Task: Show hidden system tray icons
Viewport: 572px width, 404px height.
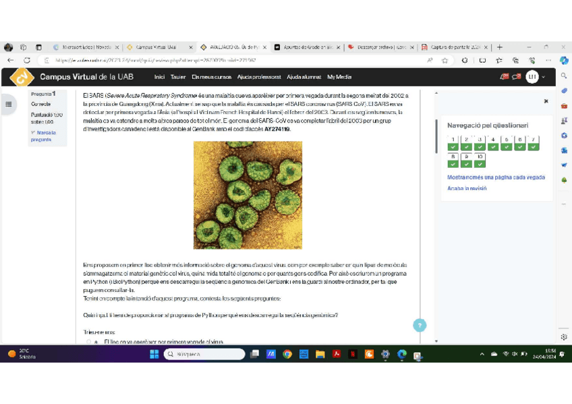Action: tap(482, 354)
